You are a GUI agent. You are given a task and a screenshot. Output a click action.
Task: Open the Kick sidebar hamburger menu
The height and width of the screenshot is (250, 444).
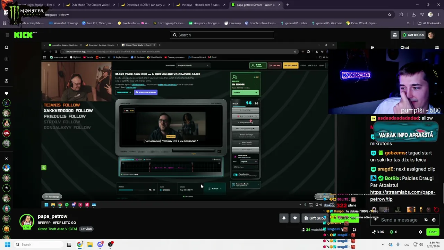[7, 35]
